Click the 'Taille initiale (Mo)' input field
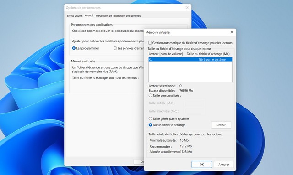The image size is (293, 175). (195, 103)
